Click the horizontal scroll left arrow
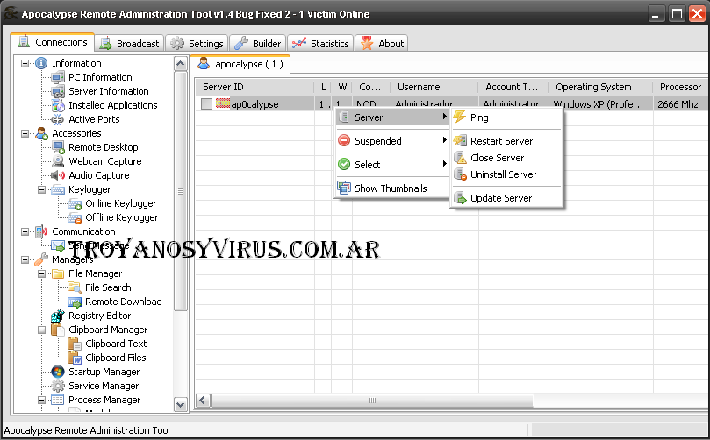Image resolution: width=710 pixels, height=440 pixels. pyautogui.click(x=203, y=401)
